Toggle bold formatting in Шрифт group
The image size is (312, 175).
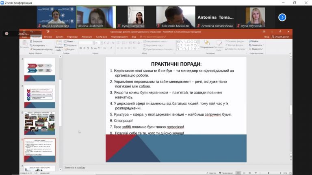pos(80,48)
